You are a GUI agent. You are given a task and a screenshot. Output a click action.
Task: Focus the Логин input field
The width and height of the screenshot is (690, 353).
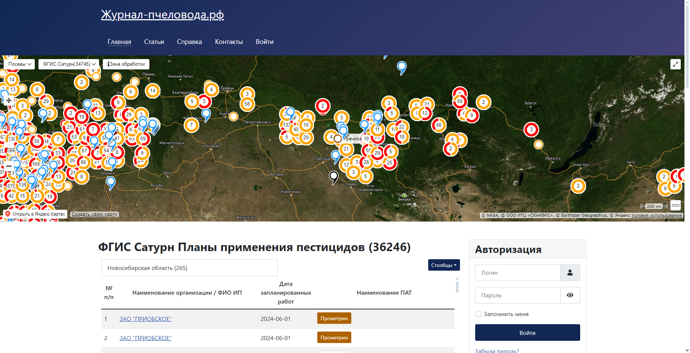coord(518,273)
